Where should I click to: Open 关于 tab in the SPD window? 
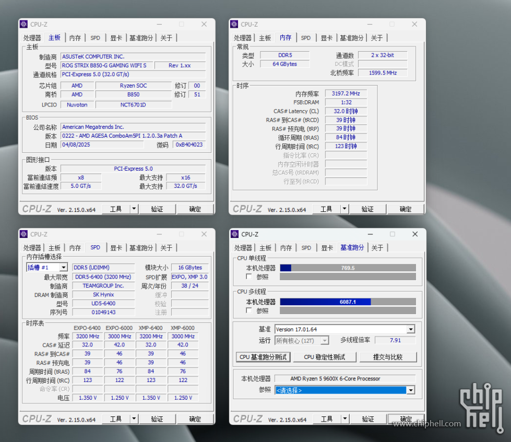166,248
